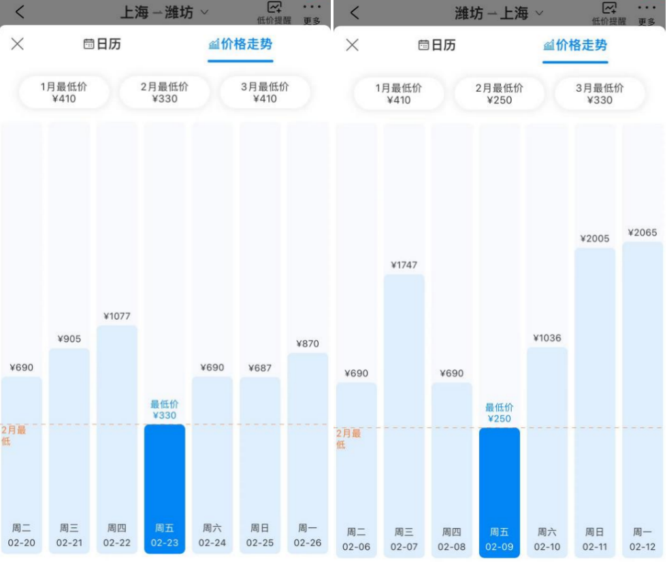Screen dimensions: 667x562
Task: Go back in Weifang–Shanghai panel
Action: click(x=355, y=12)
